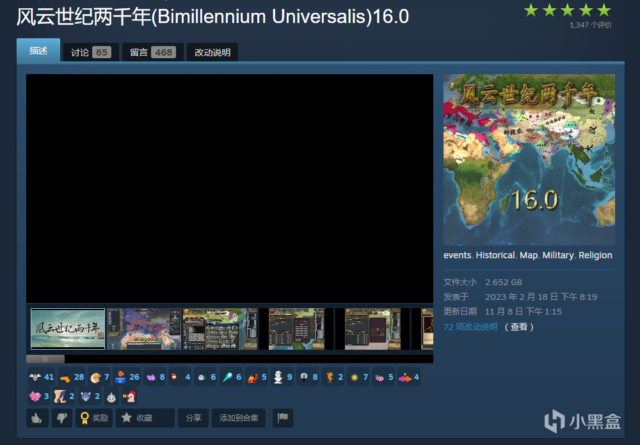Click the （查看） view link
640x445 pixels.
click(519, 327)
